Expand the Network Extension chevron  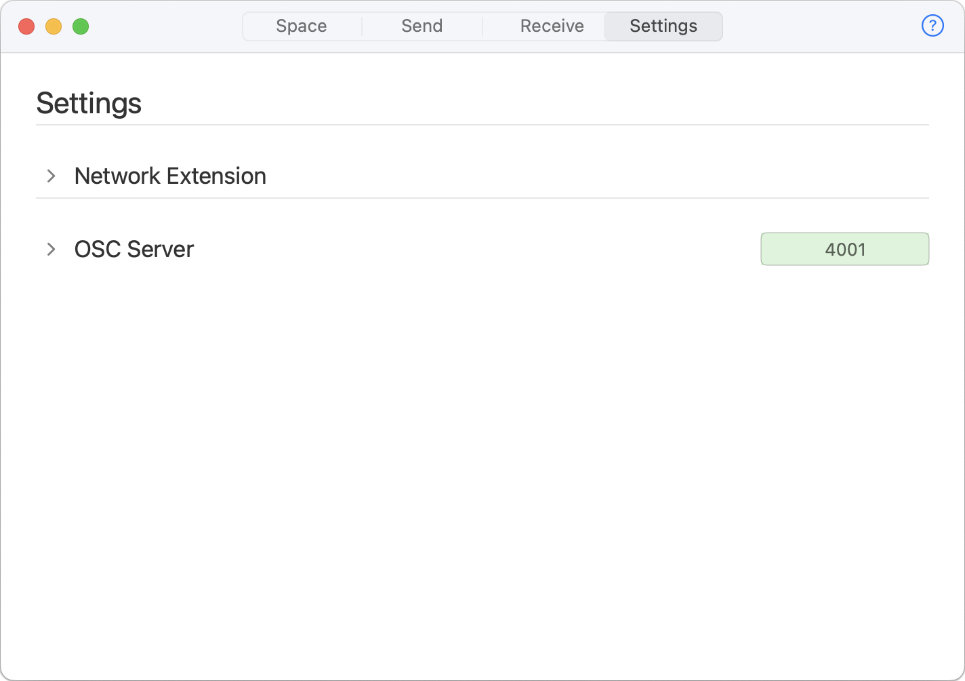click(x=51, y=176)
